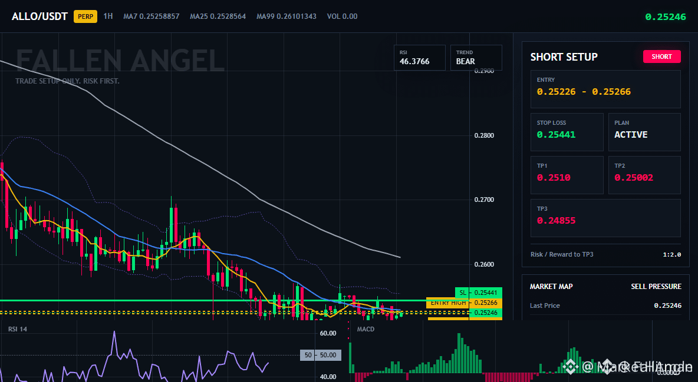Viewport: 698px width, 382px height.
Task: Click the ENTRY range 0.25226 - 0.25266
Action: coord(584,92)
